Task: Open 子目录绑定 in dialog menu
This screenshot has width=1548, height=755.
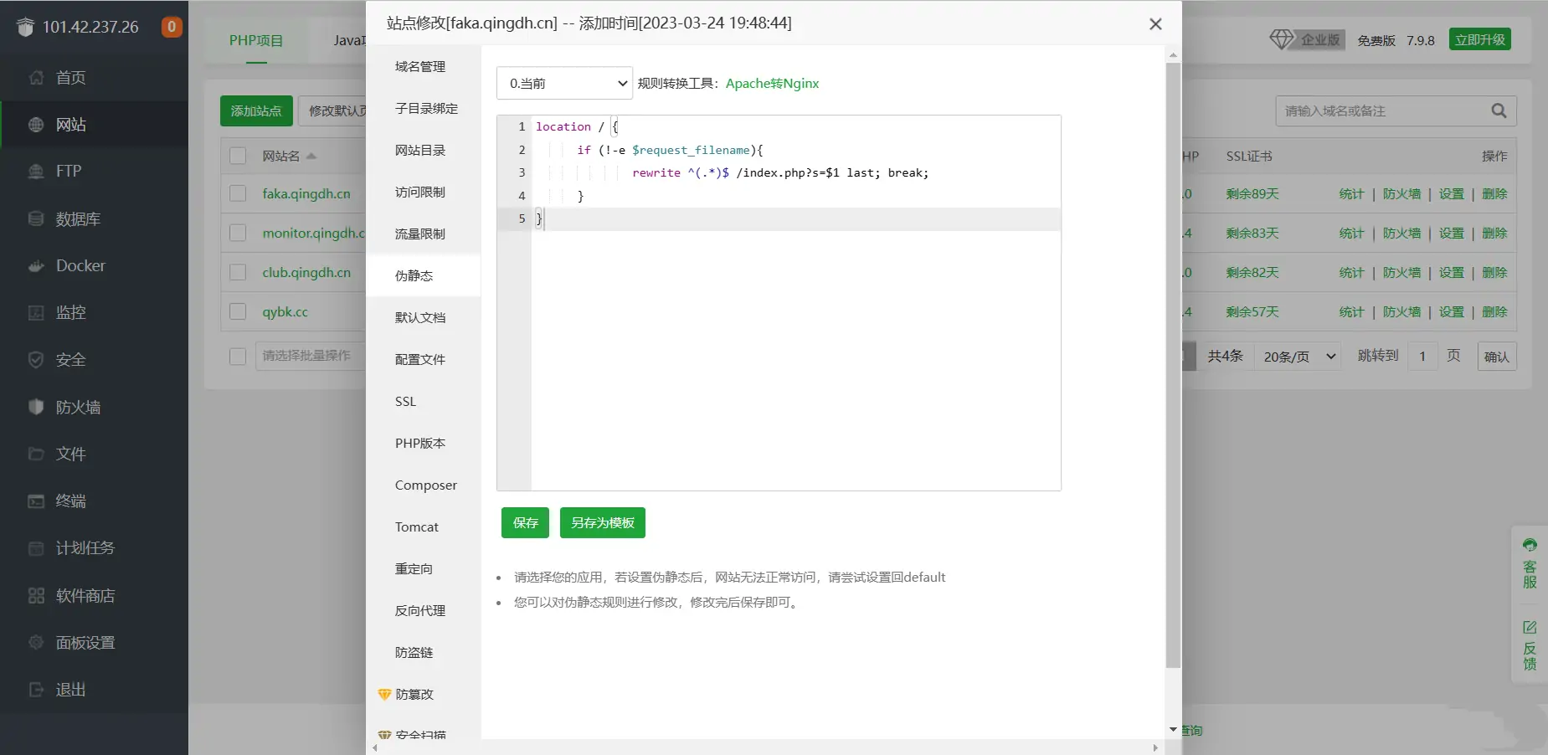Action: coord(426,108)
